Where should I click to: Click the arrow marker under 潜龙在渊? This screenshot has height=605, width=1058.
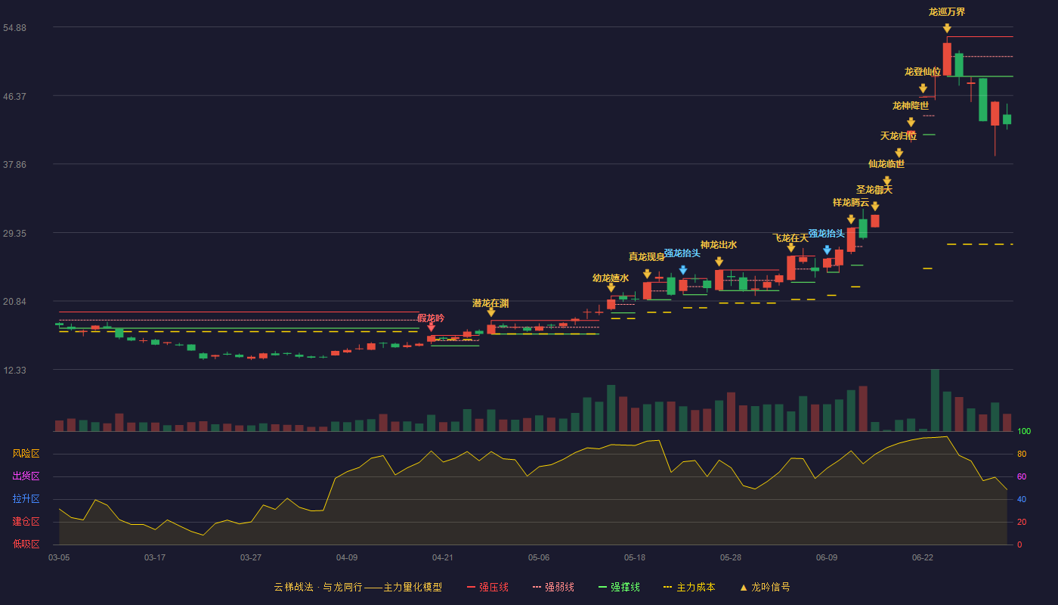[x=490, y=312]
